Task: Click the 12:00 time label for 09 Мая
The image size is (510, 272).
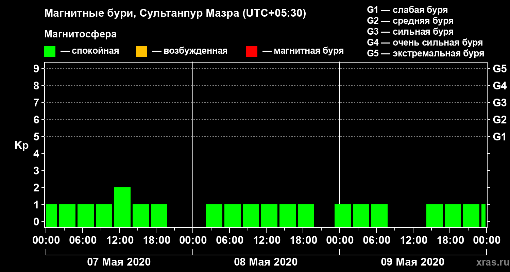Action: 413,240
